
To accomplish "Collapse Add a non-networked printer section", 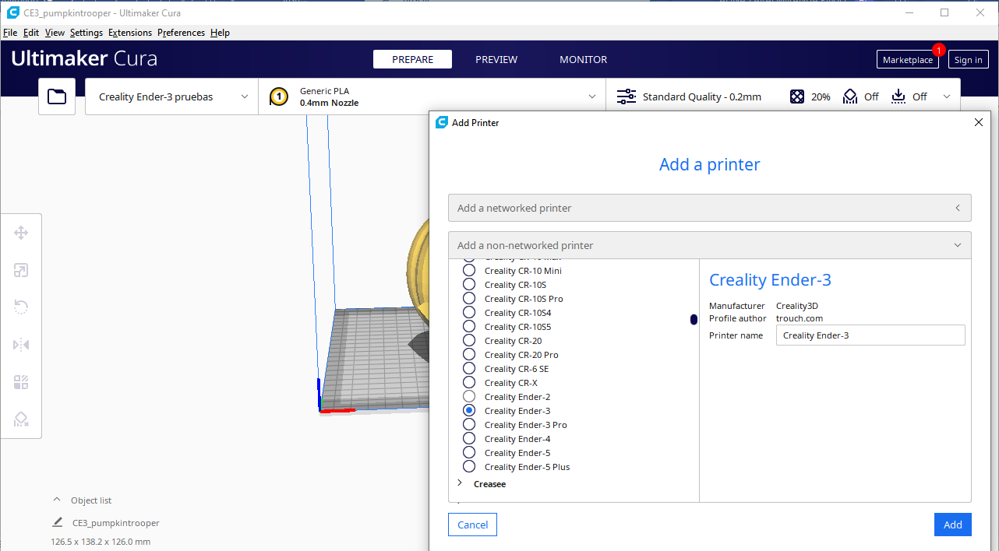I will pos(710,245).
